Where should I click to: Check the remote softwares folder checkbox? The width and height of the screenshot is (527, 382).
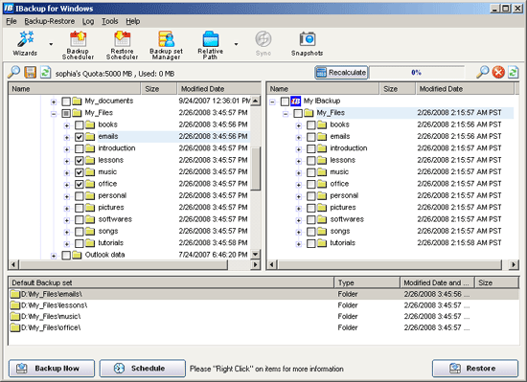pos(310,219)
